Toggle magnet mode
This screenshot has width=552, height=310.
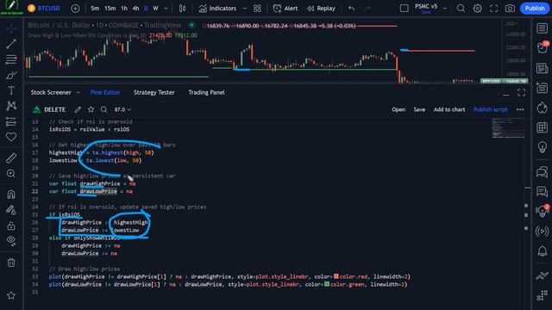pos(11,195)
